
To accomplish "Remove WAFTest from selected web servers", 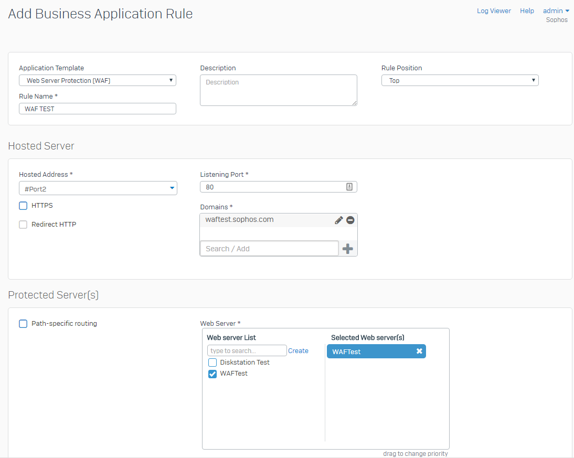I will 419,351.
